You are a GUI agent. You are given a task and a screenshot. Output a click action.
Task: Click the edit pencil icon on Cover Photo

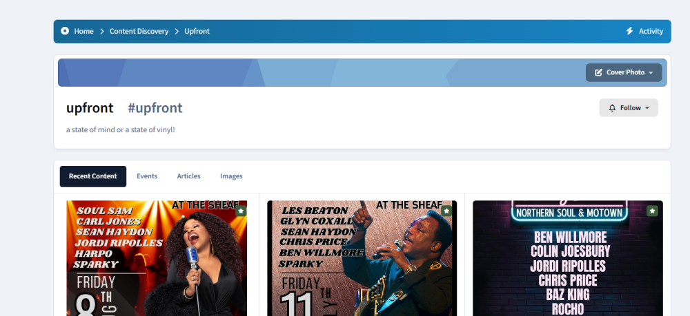[x=598, y=72]
